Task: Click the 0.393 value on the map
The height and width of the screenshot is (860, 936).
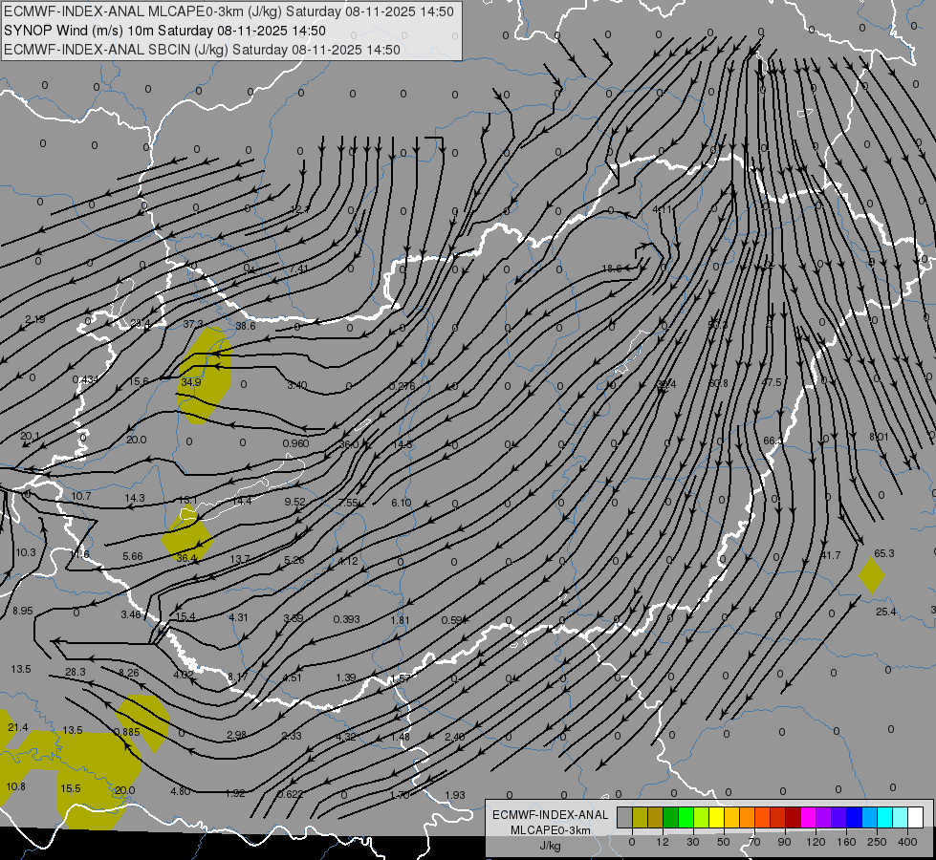Action: point(347,619)
